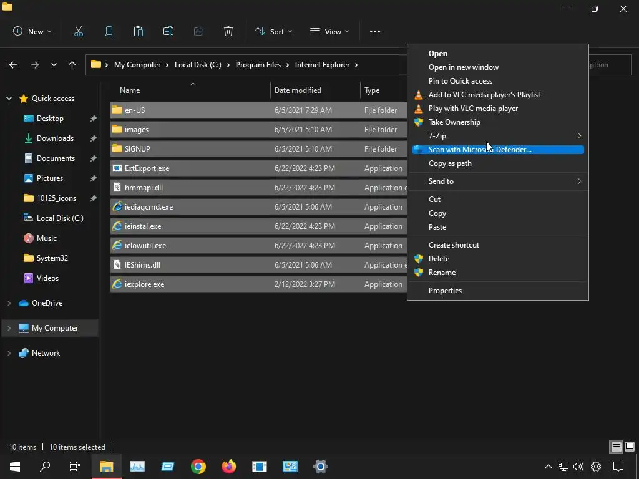Open Google Chrome from taskbar
This screenshot has height=479, width=639.
[198, 467]
